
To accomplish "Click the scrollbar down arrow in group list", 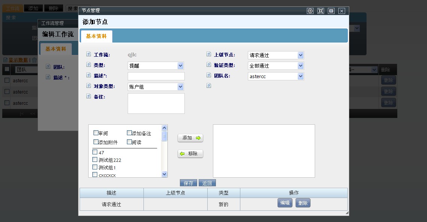I will tap(164, 174).
